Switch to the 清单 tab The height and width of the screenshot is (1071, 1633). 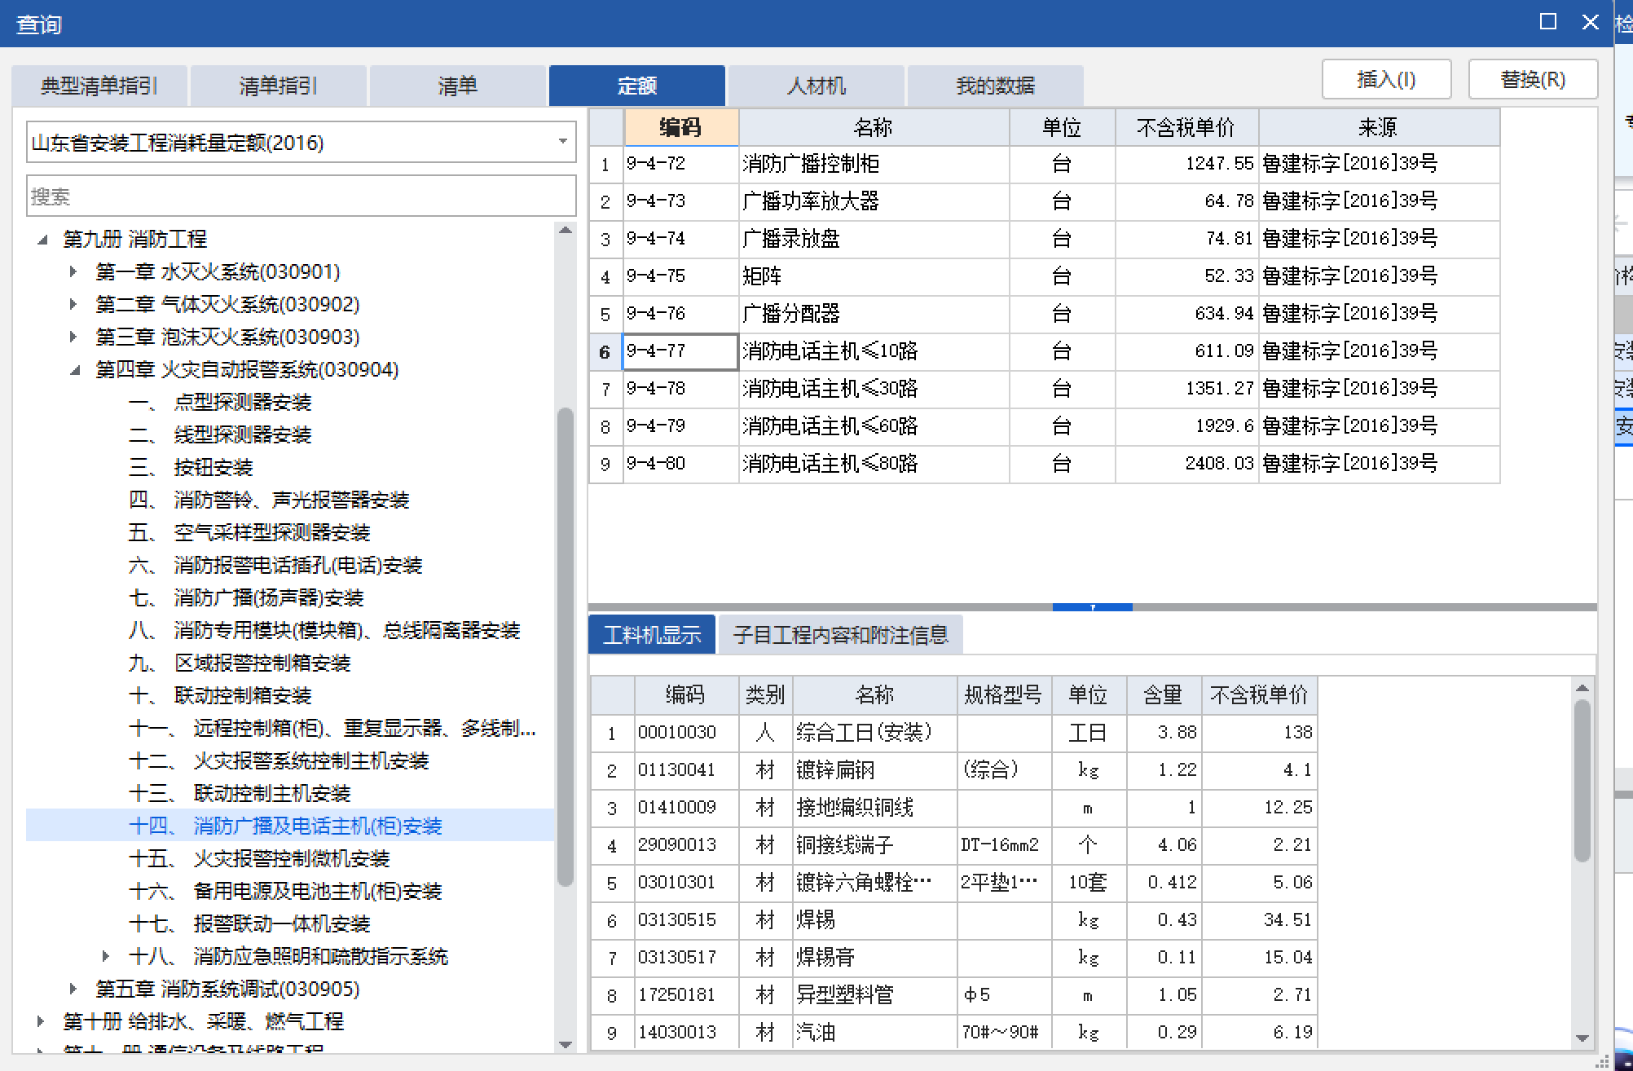[457, 85]
